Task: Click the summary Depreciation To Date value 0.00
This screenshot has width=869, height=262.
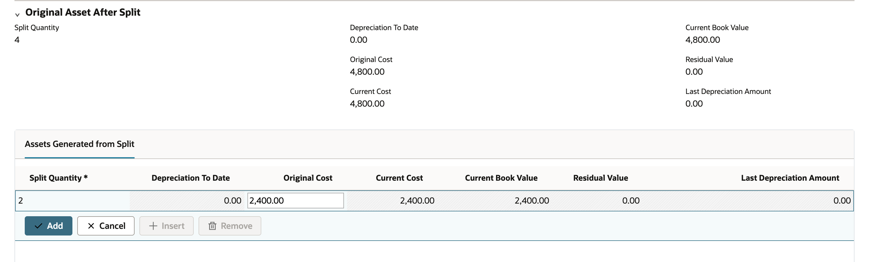Action: pos(358,40)
